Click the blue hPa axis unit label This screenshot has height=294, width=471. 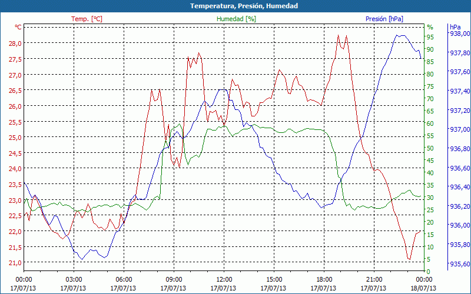coord(455,27)
